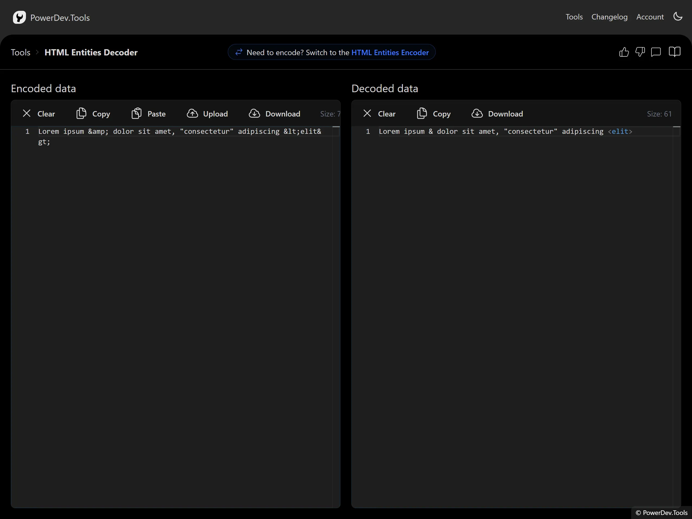Click the cloud Upload icon
Screen dimensions: 692x519
coord(192,113)
